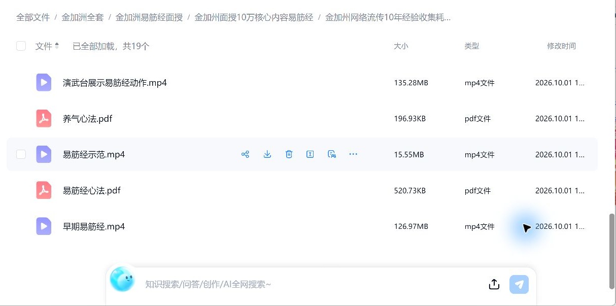This screenshot has width=616, height=306.
Task: Click the 196.93KB size value
Action: click(x=409, y=119)
